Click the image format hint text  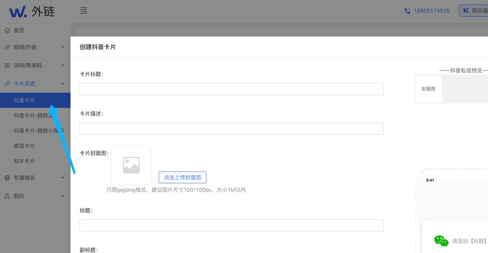click(x=176, y=190)
